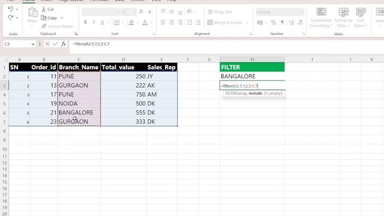Open Conditional Formatting menu
The image size is (384, 216).
pyautogui.click(x=321, y=17)
